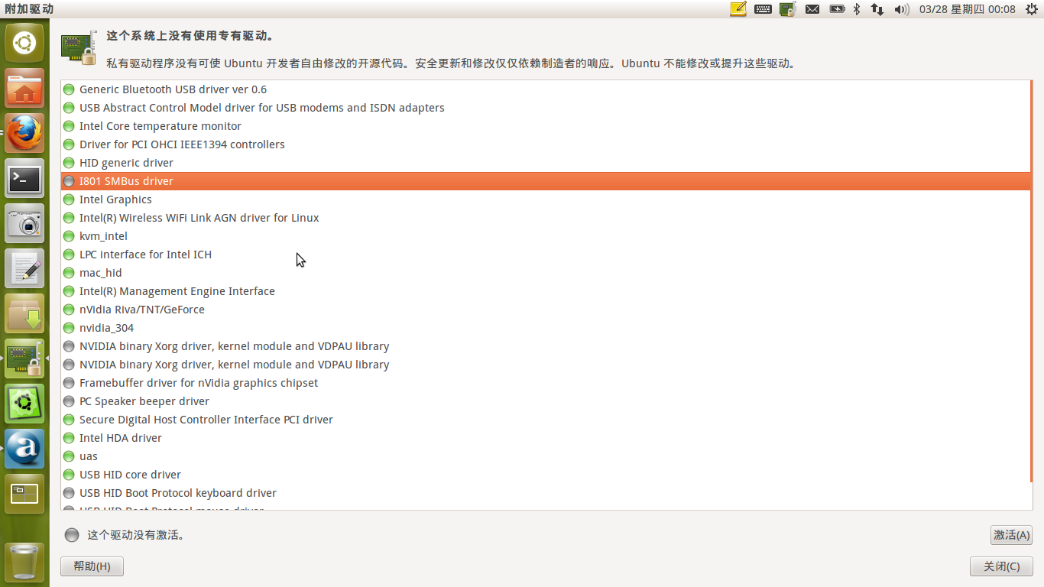Open the green Qt application launcher icon
This screenshot has height=587, width=1044.
24,404
